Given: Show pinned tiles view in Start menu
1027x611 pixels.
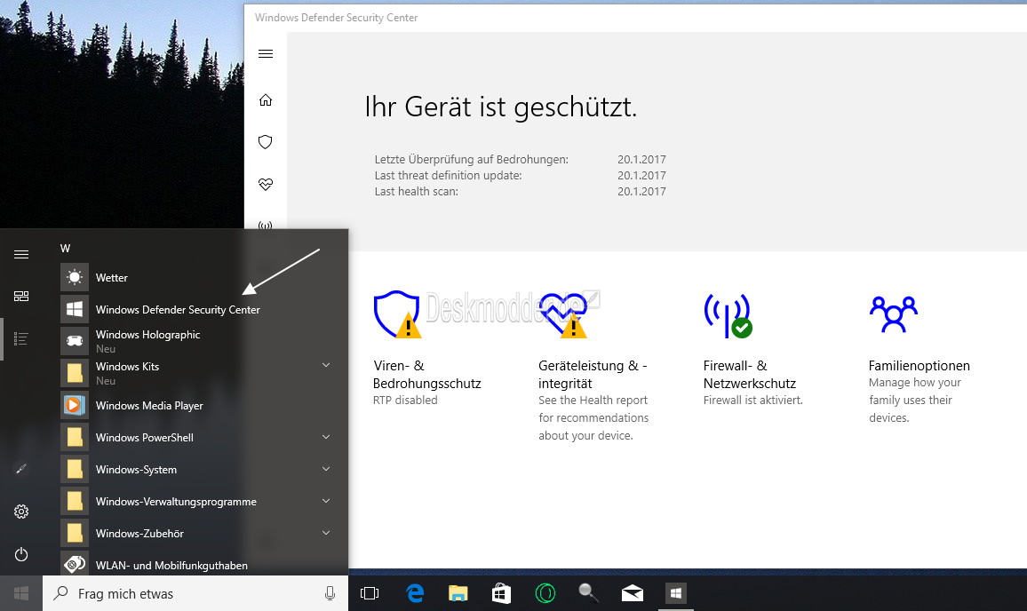Looking at the screenshot, I should [21, 297].
